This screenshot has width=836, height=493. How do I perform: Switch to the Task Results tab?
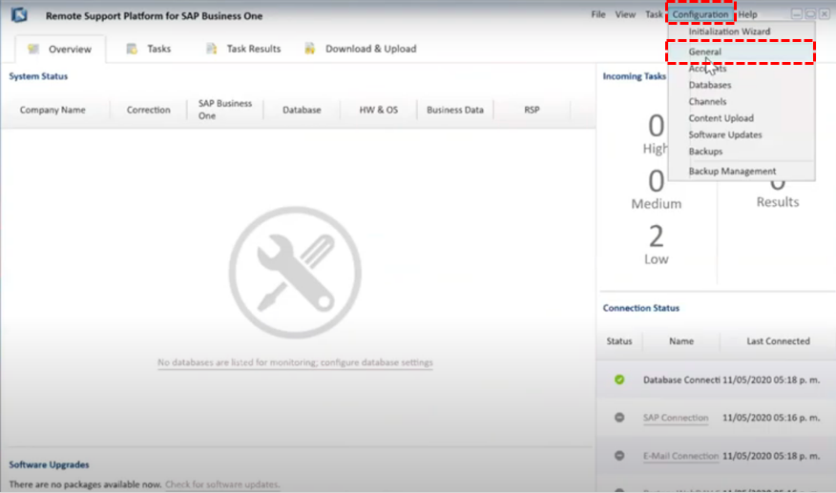243,49
